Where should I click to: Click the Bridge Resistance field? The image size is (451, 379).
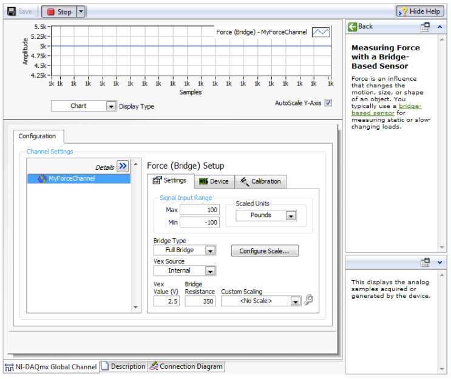pyautogui.click(x=200, y=301)
